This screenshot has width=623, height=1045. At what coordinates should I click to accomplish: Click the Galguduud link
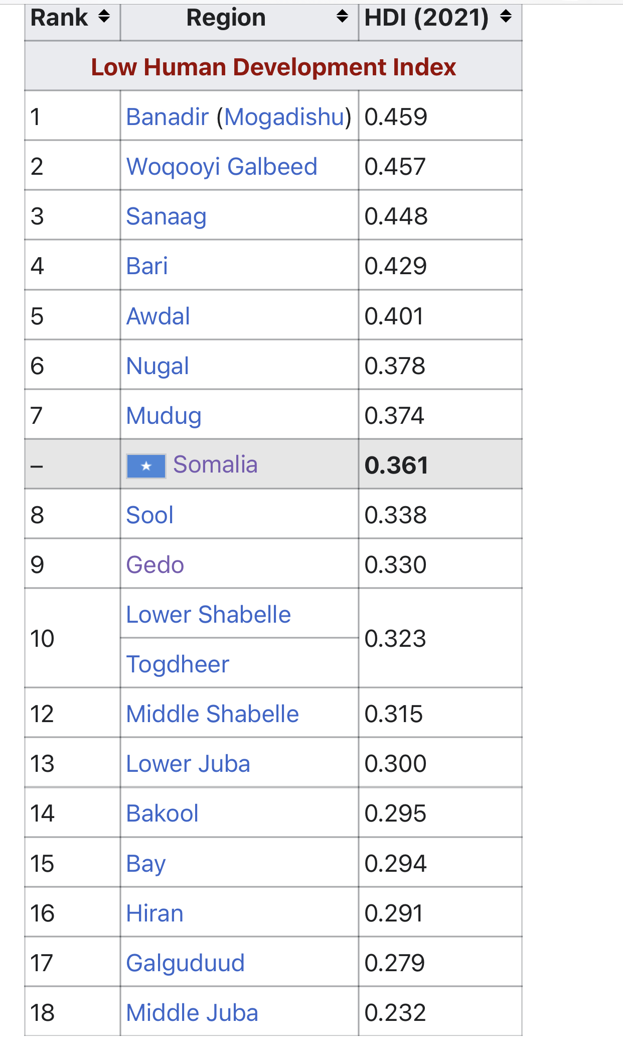(x=185, y=963)
